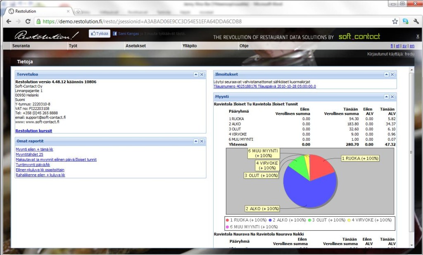
Task: Collapse the Omat raportit panel
Action: (196, 142)
